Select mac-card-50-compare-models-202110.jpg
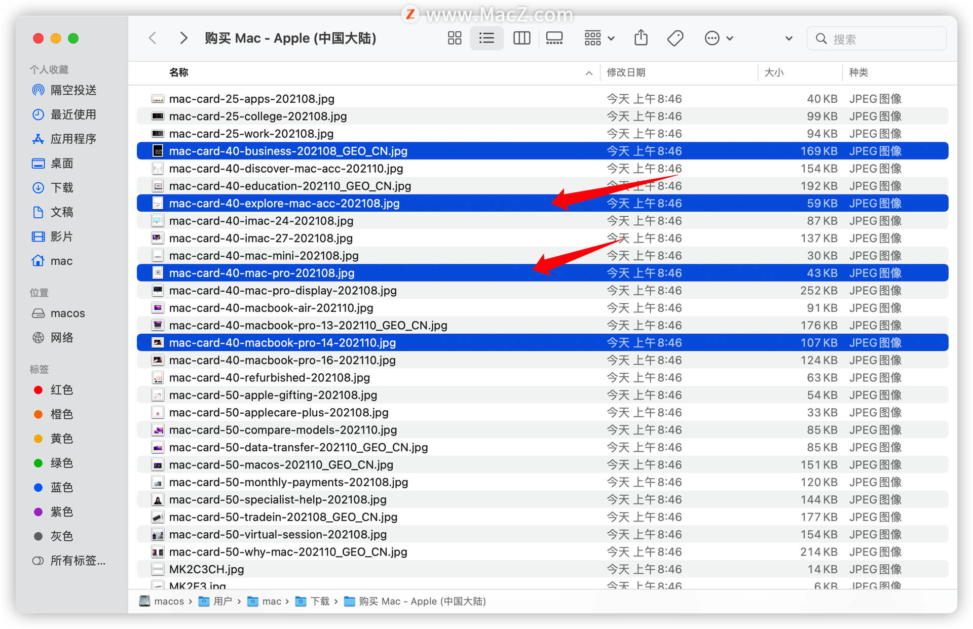The width and height of the screenshot is (973, 629). click(542, 429)
